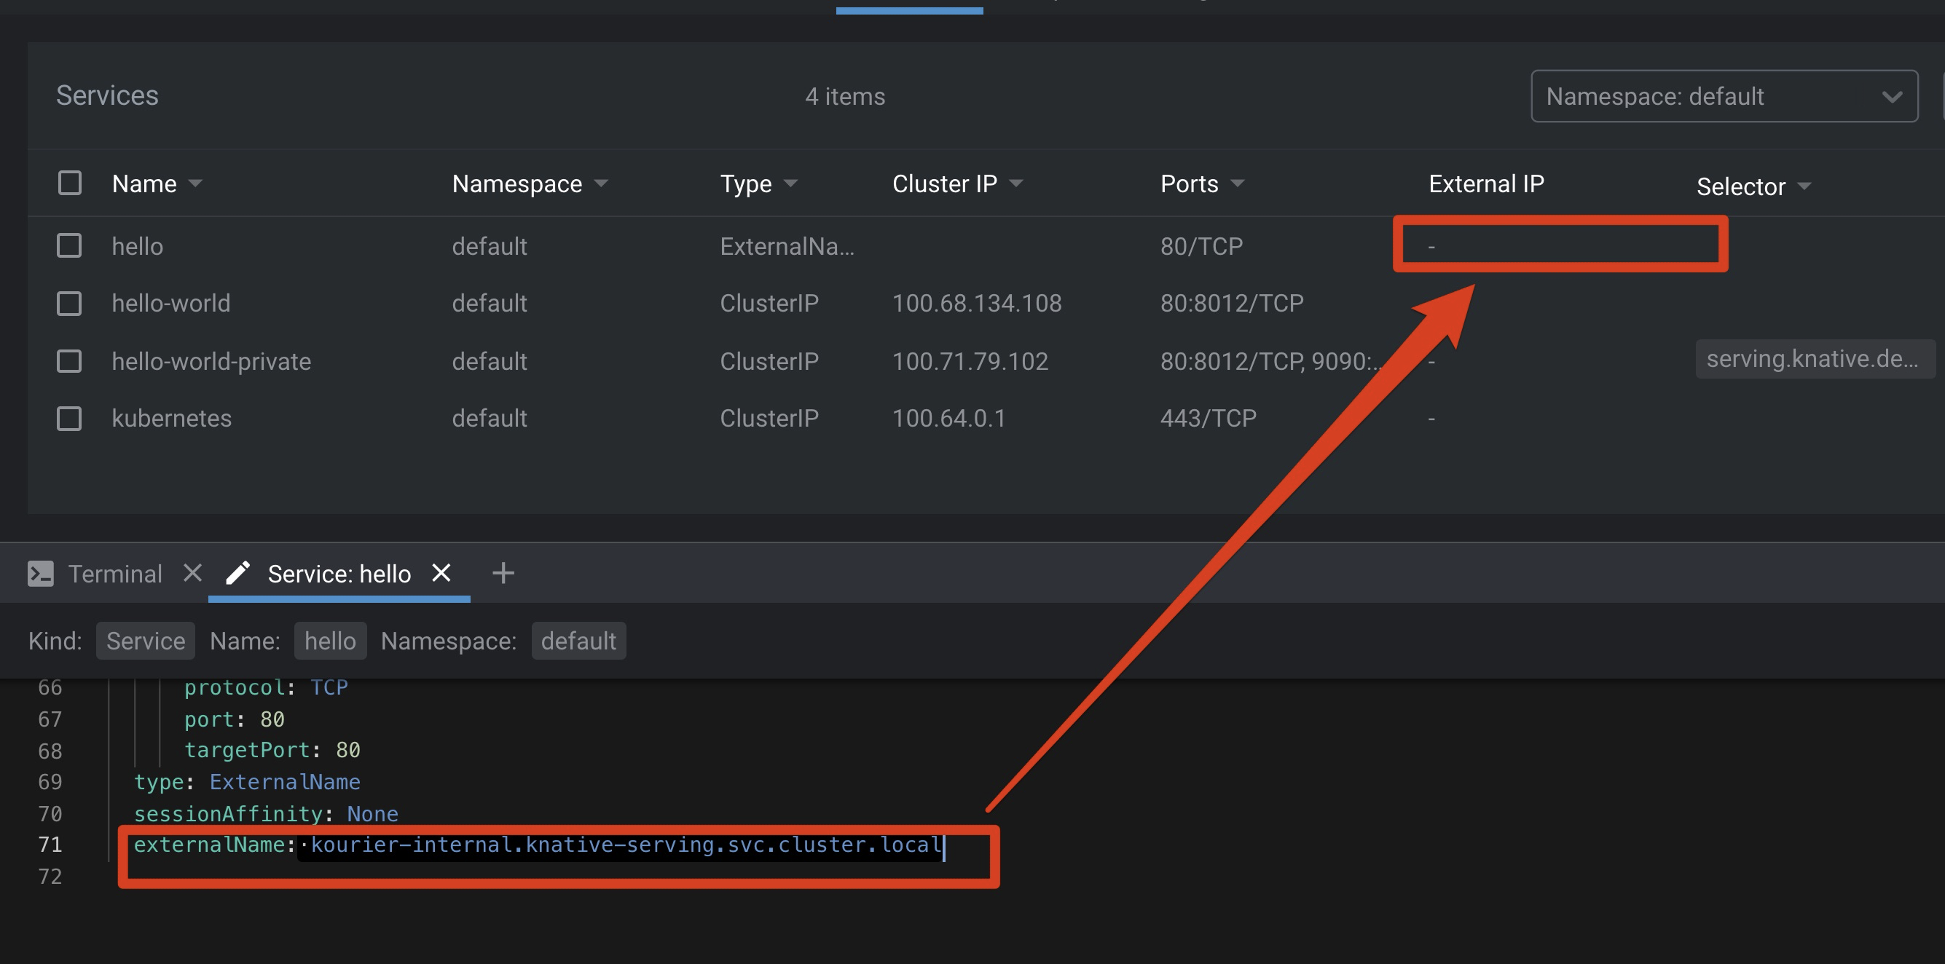This screenshot has height=964, width=1945.
Task: Click the sessionAffinity: None line
Action: 266,814
